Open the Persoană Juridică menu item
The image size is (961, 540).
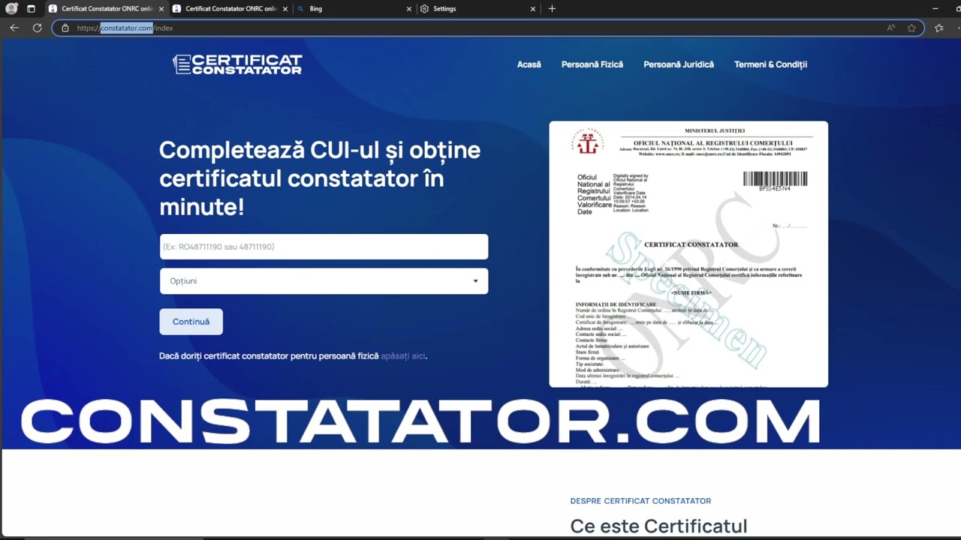tap(679, 64)
